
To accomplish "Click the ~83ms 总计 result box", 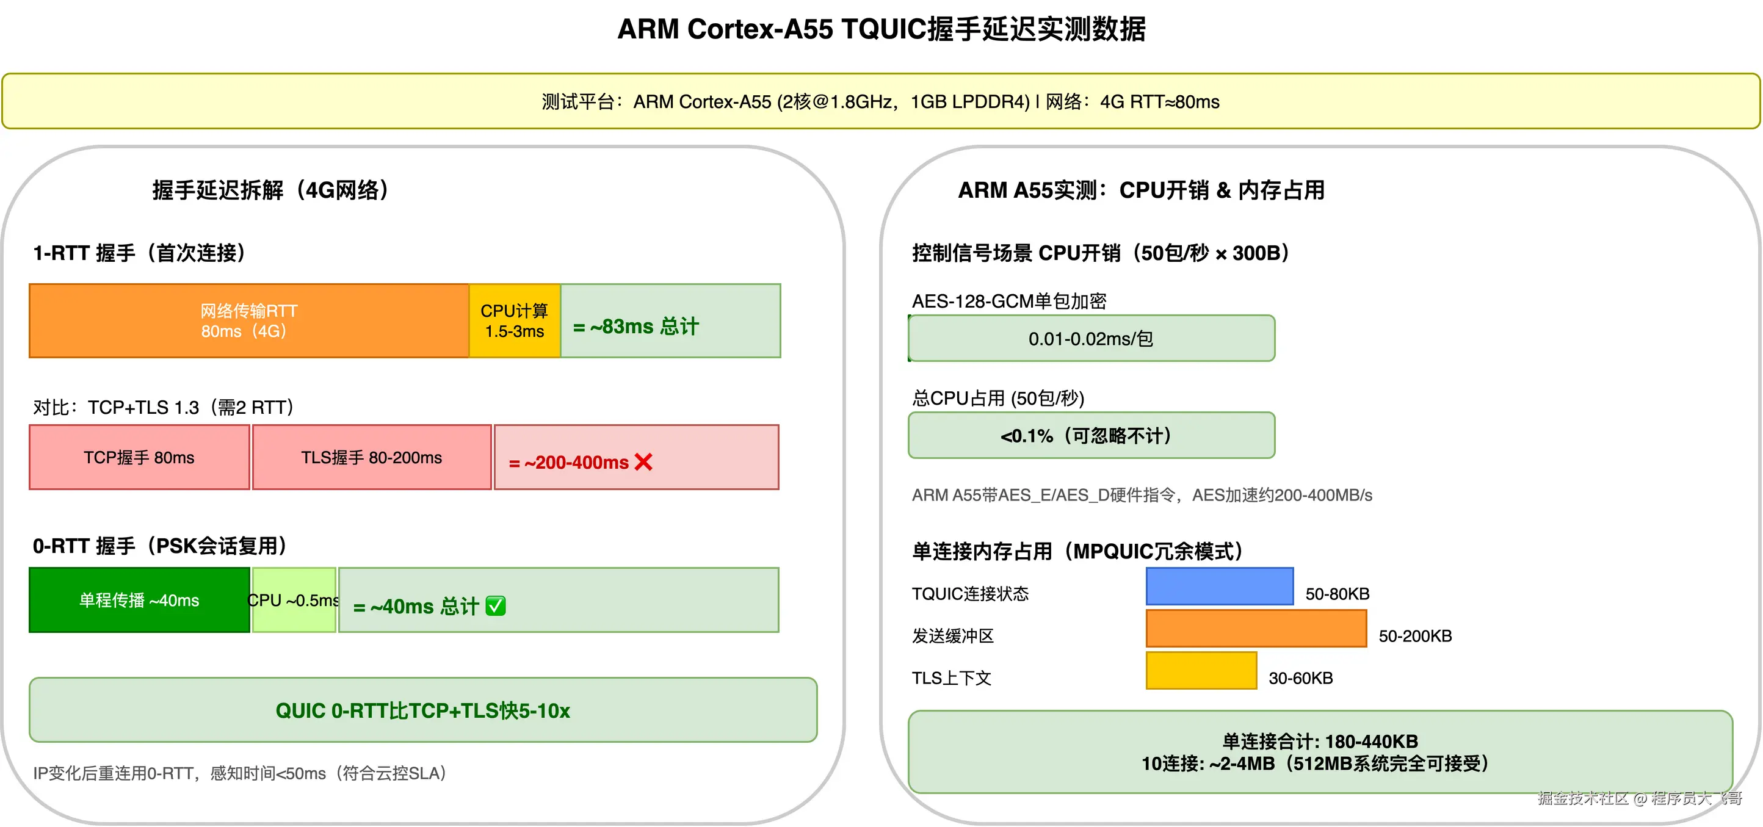I will (670, 321).
